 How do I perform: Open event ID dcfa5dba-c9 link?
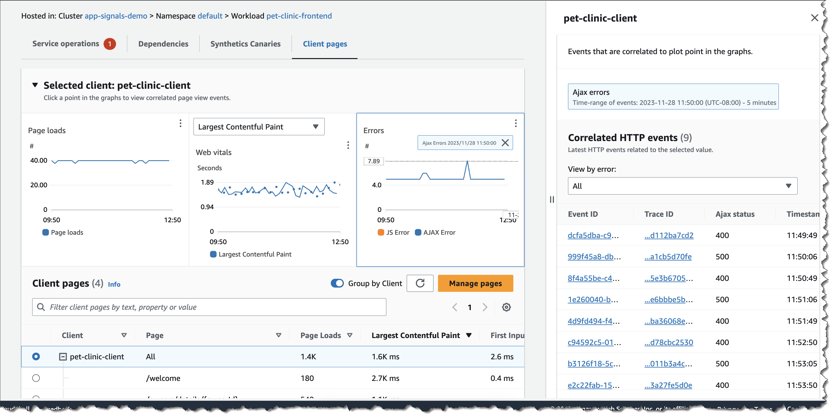click(589, 235)
